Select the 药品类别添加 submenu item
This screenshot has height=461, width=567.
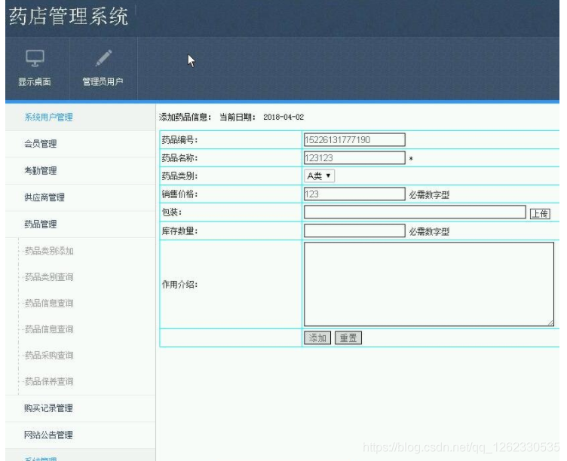[49, 251]
